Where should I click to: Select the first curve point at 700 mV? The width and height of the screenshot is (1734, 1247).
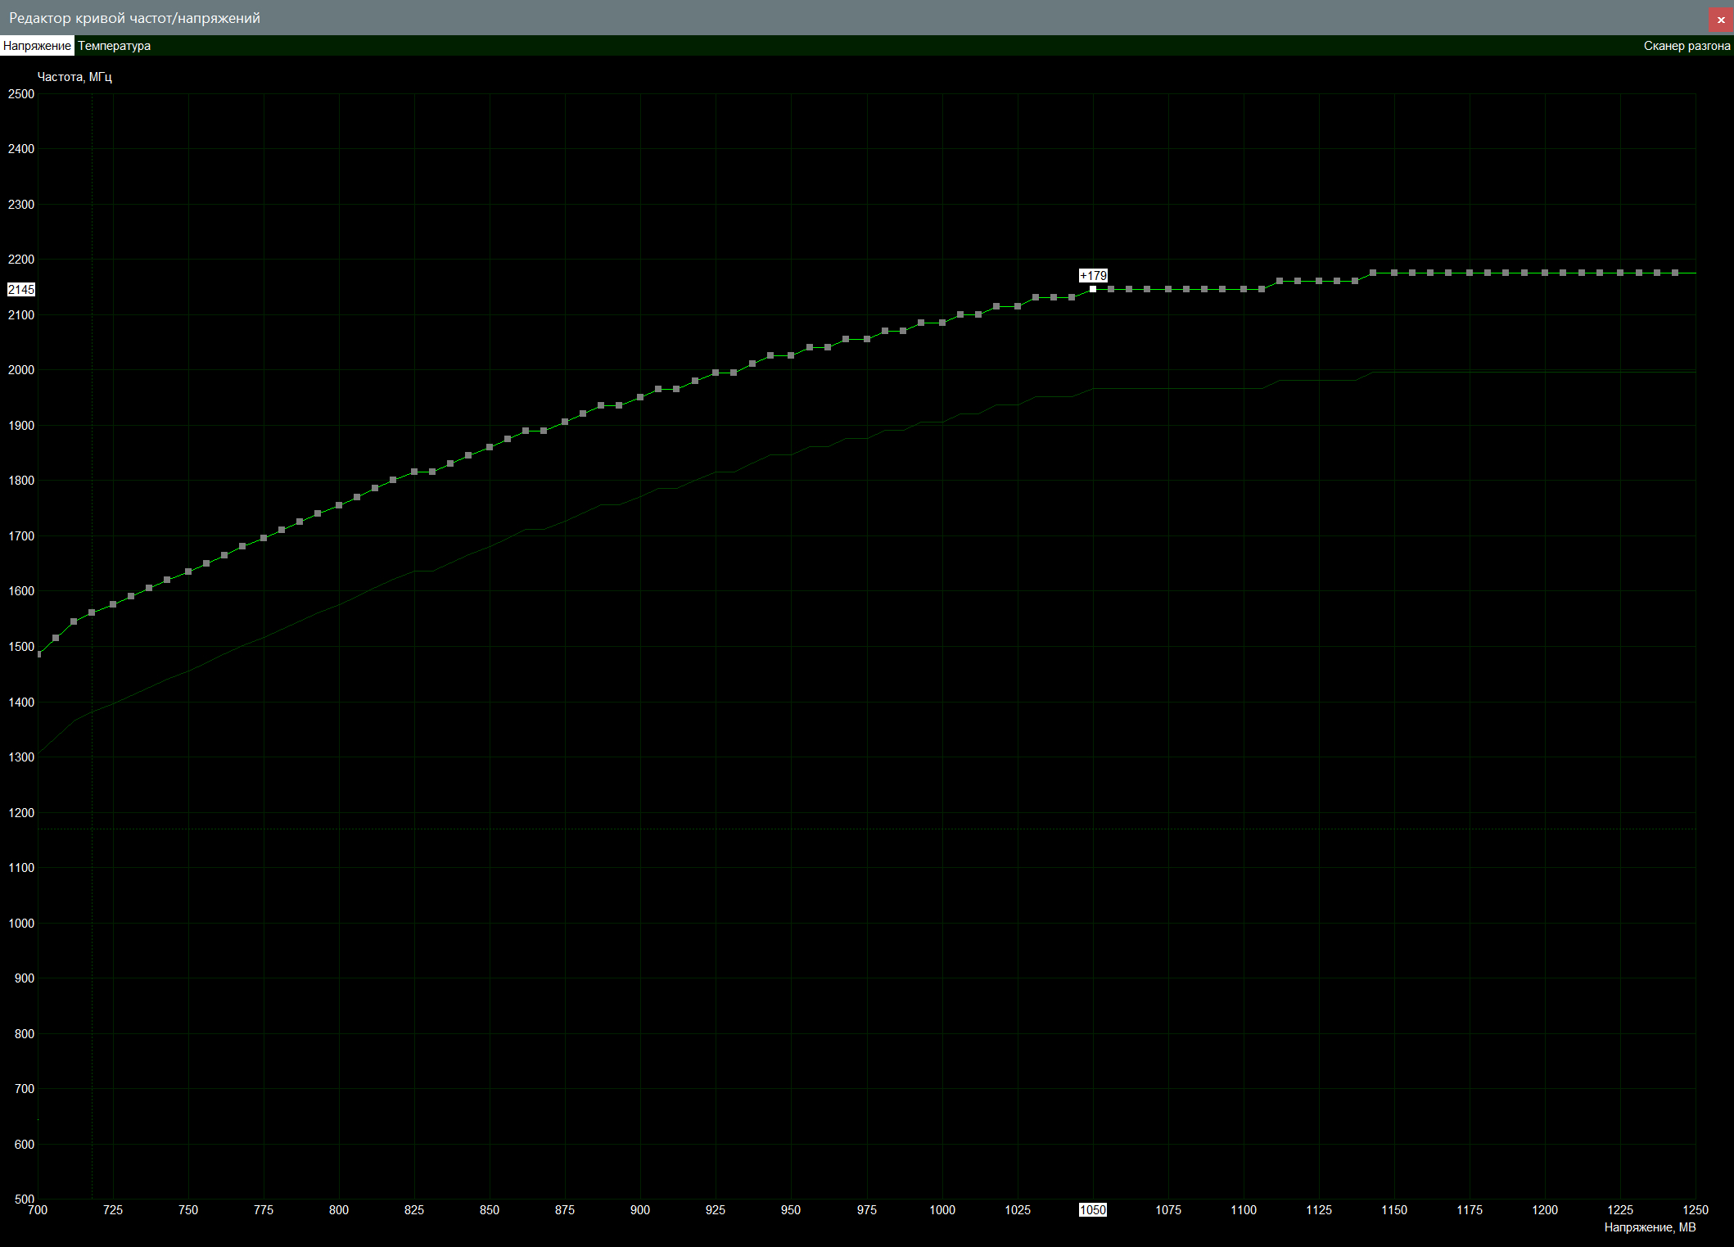(38, 654)
